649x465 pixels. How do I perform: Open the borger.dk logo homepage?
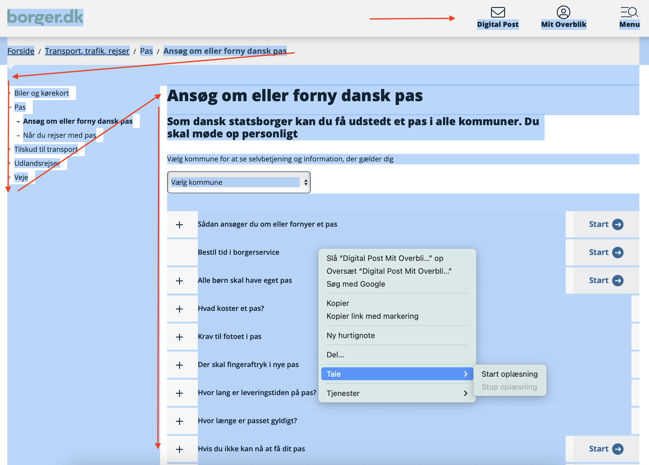coord(45,17)
